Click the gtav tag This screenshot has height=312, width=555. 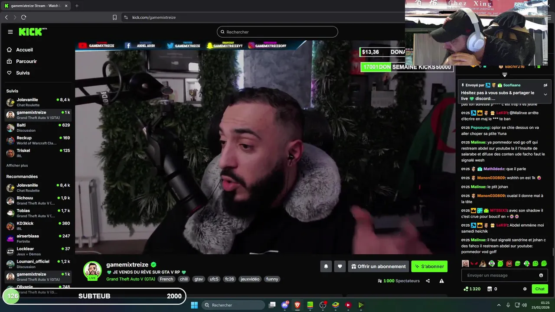pyautogui.click(x=199, y=279)
